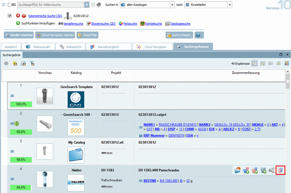The image size is (291, 193).
Task: Add the Topologiesuche search function
Action: click(180, 24)
